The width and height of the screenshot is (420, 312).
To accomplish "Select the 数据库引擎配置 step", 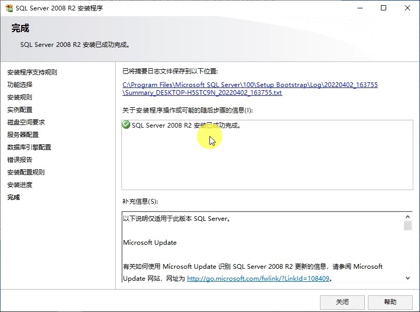I will (x=29, y=147).
